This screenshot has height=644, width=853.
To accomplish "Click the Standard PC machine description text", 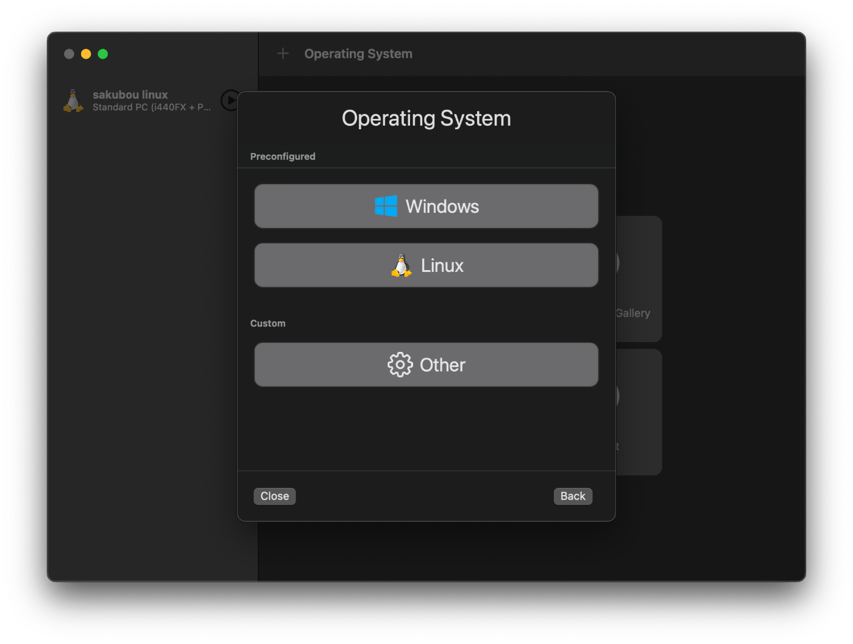I will [152, 107].
